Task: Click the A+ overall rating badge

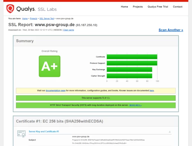Action: point(49,66)
